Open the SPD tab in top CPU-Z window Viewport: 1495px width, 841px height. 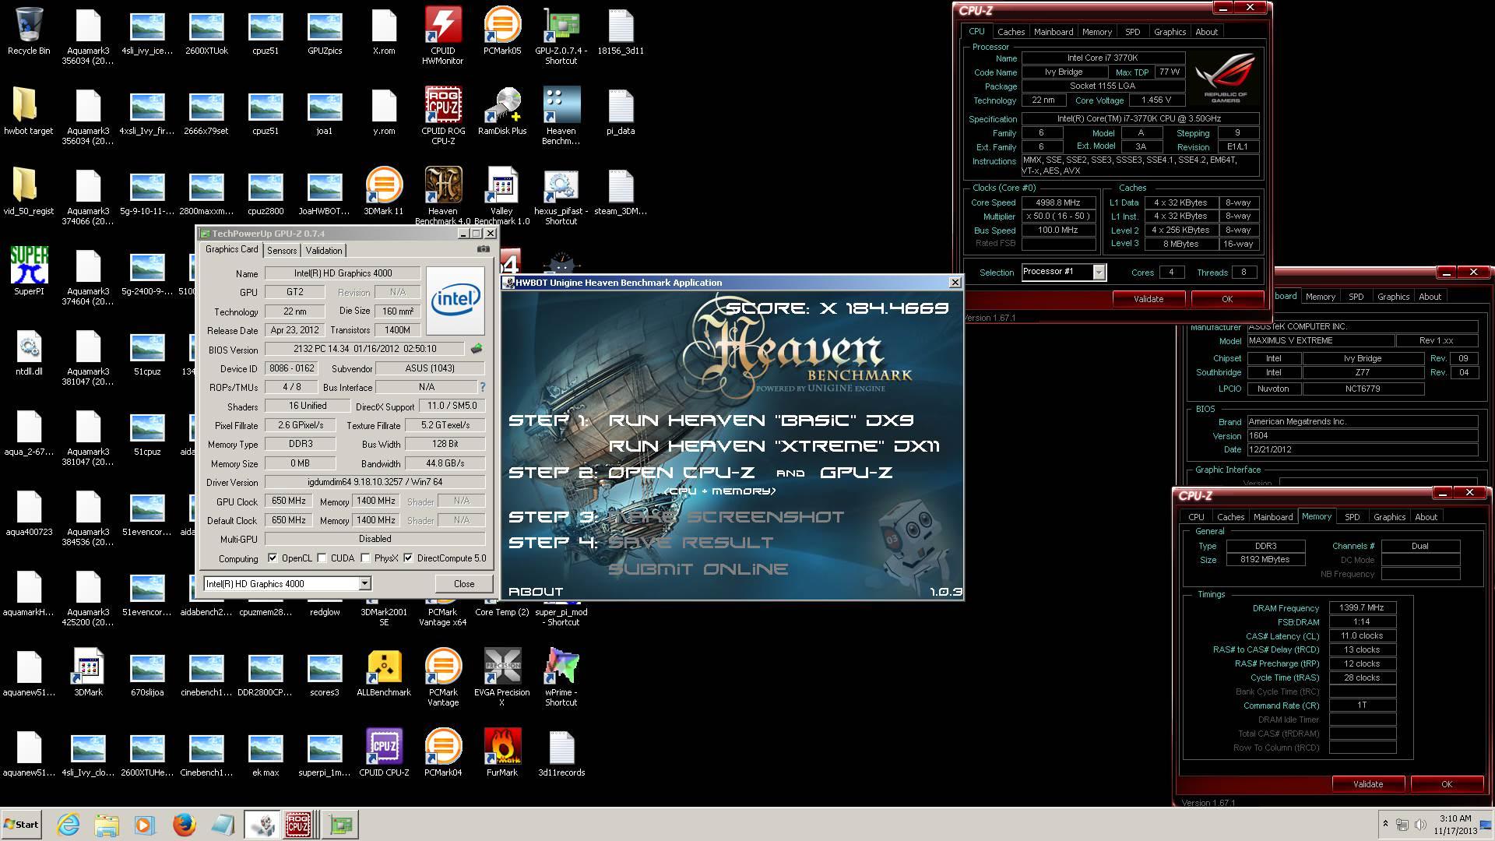click(x=1132, y=32)
